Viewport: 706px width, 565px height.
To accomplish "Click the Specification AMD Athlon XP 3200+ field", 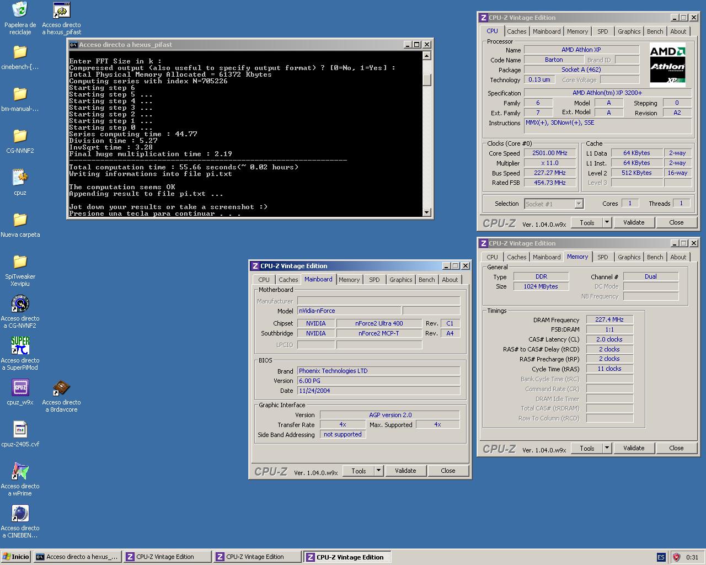I will [x=608, y=93].
